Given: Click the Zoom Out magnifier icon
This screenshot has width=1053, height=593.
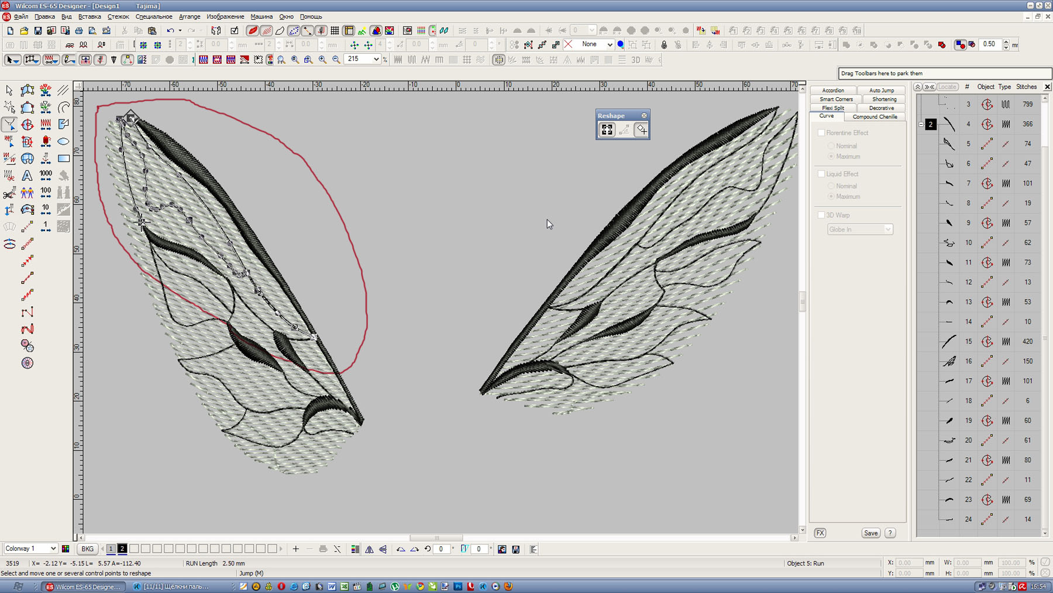Looking at the screenshot, I should pyautogui.click(x=336, y=60).
